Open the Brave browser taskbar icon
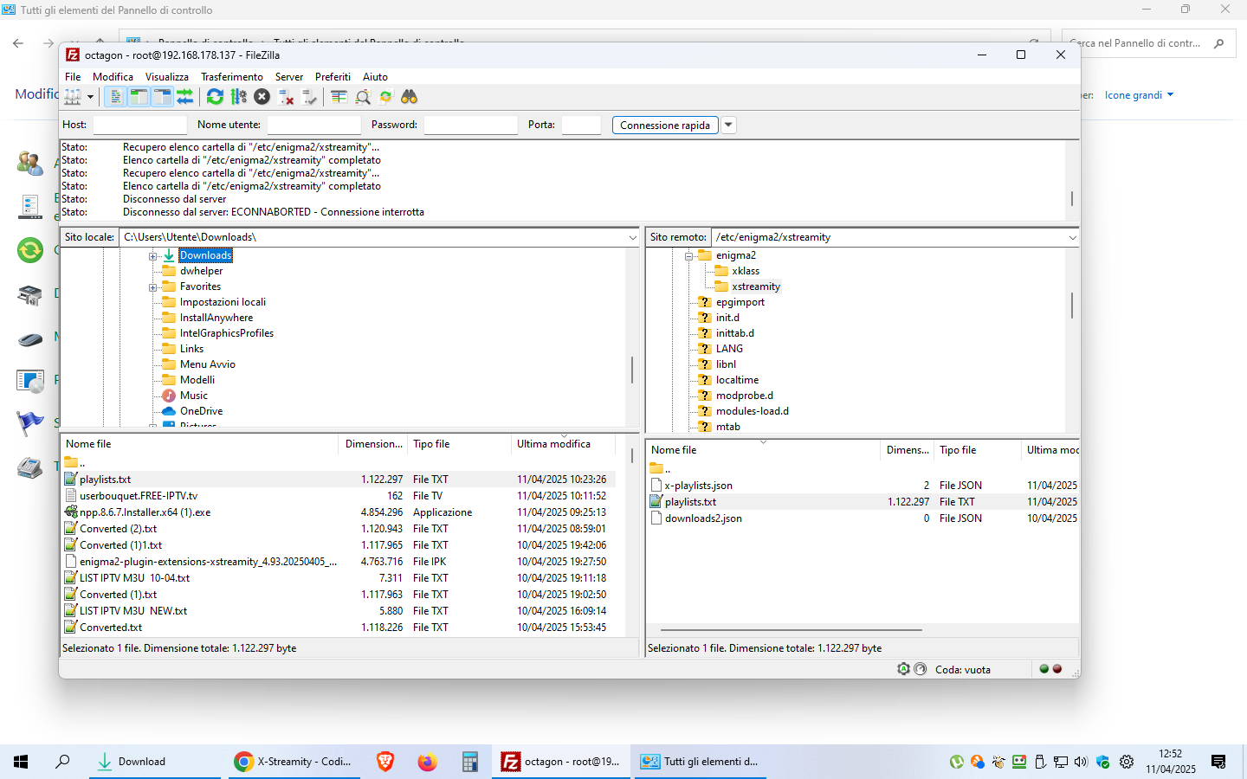This screenshot has height=779, width=1247. point(385,762)
